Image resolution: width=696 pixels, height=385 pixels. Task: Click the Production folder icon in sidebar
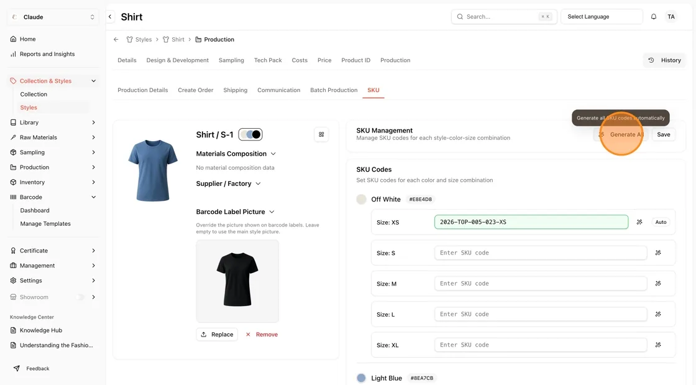click(x=13, y=167)
